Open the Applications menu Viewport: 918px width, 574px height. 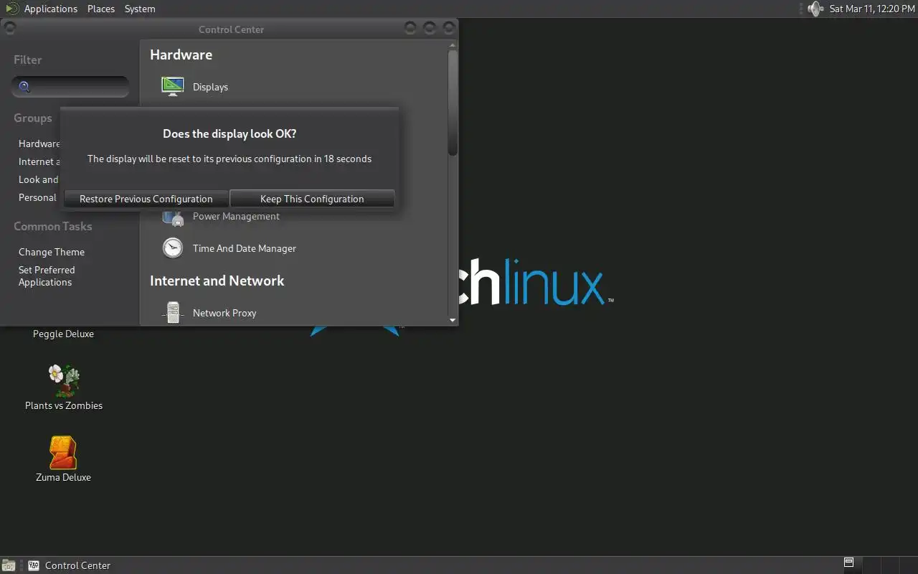point(50,9)
